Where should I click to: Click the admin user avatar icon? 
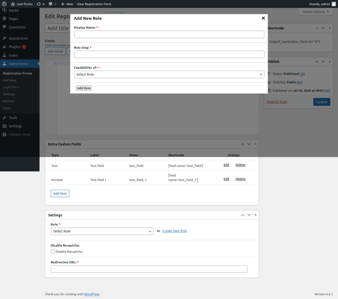tap(334, 4)
